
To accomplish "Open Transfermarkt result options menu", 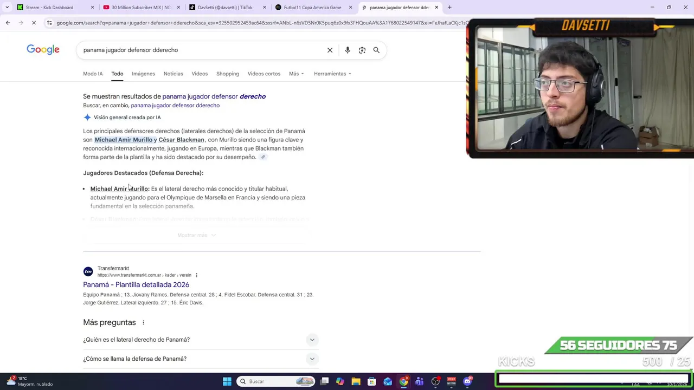I will click(196, 275).
